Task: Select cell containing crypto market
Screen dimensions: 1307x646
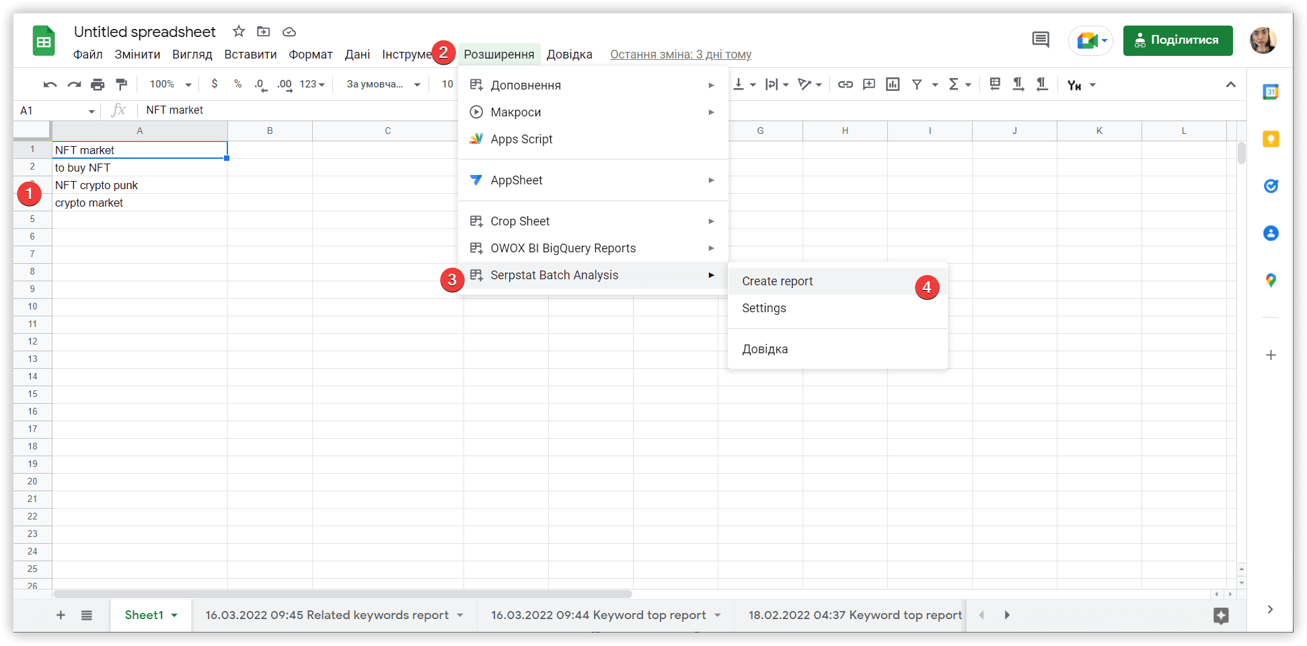Action: click(x=140, y=203)
